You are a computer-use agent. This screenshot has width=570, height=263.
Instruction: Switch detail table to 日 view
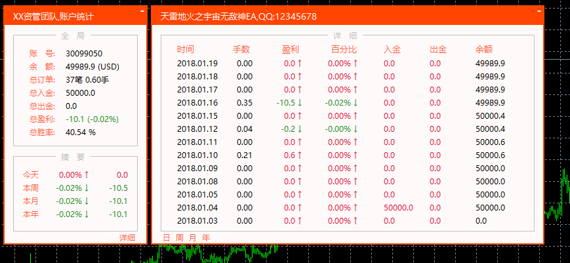[167, 238]
